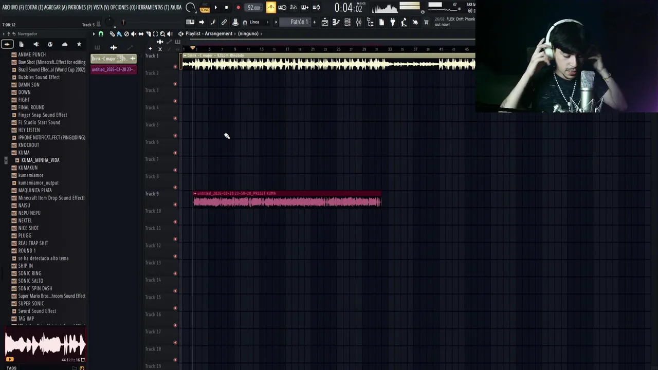The height and width of the screenshot is (370, 658).
Task: Add a new pattern with plus button
Action: pyautogui.click(x=314, y=22)
